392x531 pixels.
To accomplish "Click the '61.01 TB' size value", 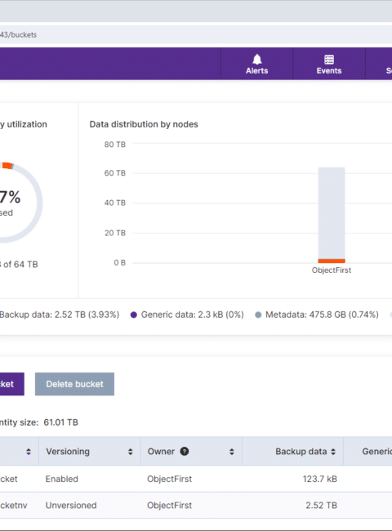I will pyautogui.click(x=61, y=422).
